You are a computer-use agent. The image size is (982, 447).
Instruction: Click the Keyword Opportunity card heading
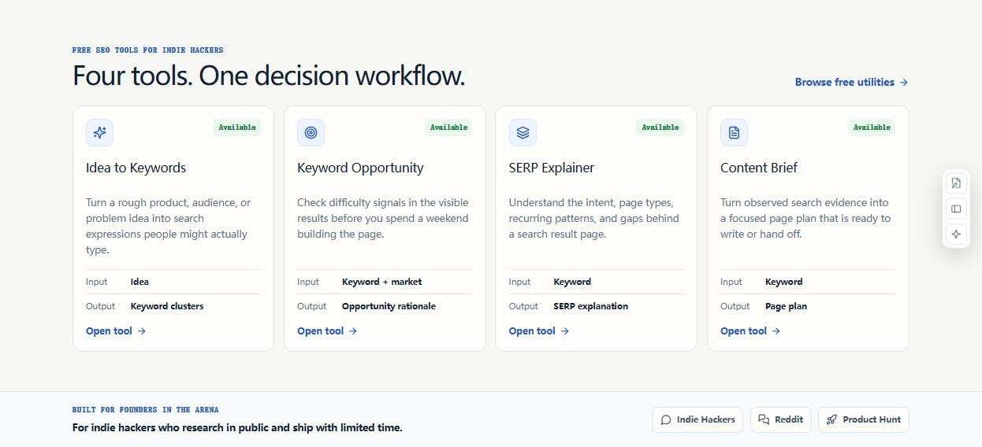(x=360, y=168)
